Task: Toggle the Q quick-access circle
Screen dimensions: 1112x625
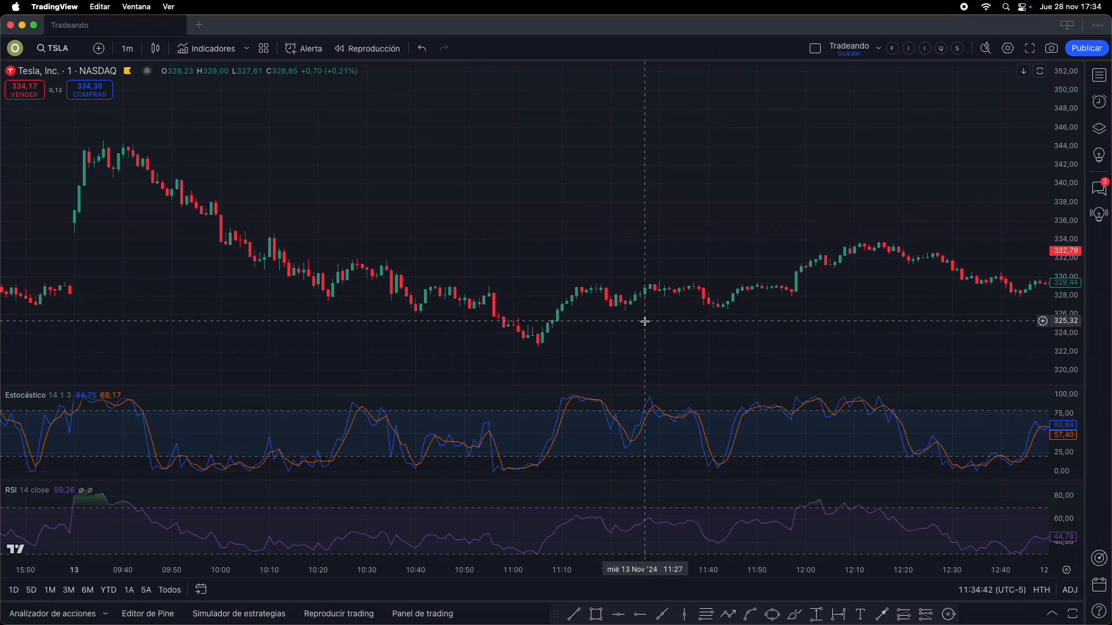Action: [941, 49]
